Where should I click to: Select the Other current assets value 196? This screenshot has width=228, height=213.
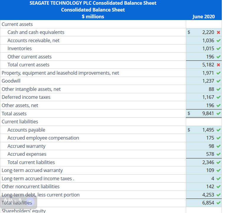click(210, 57)
